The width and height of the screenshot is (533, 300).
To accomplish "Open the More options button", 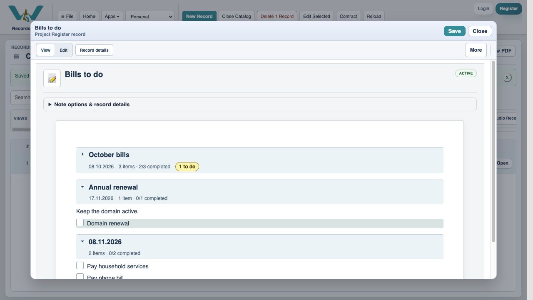I will click(476, 50).
